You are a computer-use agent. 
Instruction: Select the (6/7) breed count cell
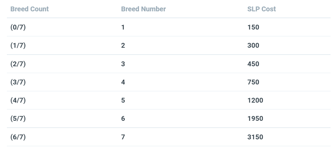(18, 137)
